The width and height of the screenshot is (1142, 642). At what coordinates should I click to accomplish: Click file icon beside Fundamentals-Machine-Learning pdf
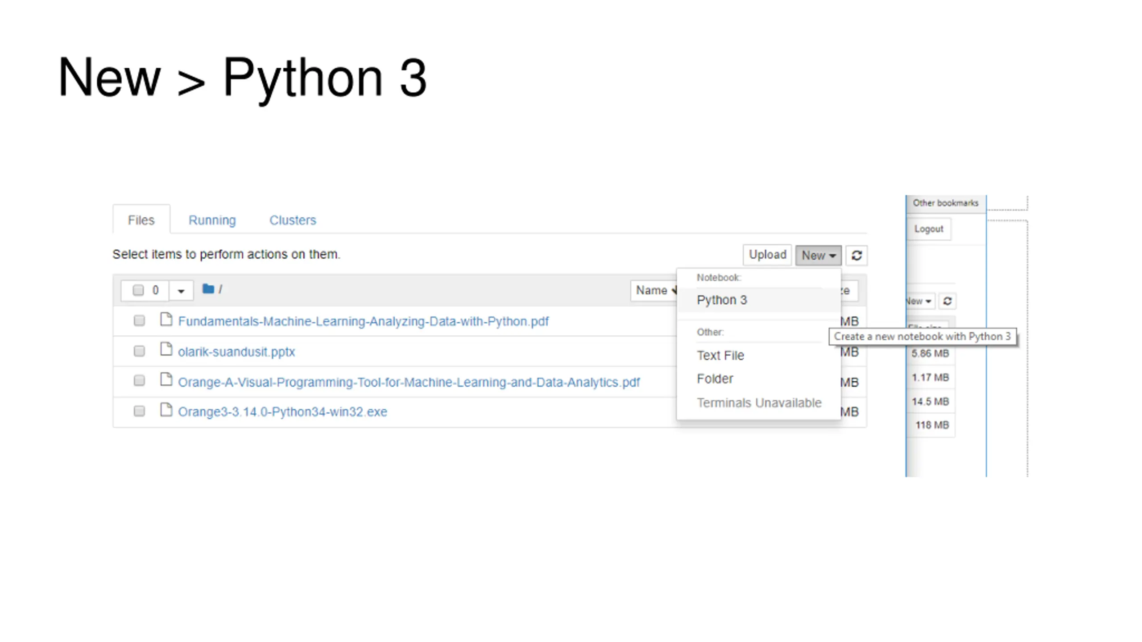click(x=166, y=320)
